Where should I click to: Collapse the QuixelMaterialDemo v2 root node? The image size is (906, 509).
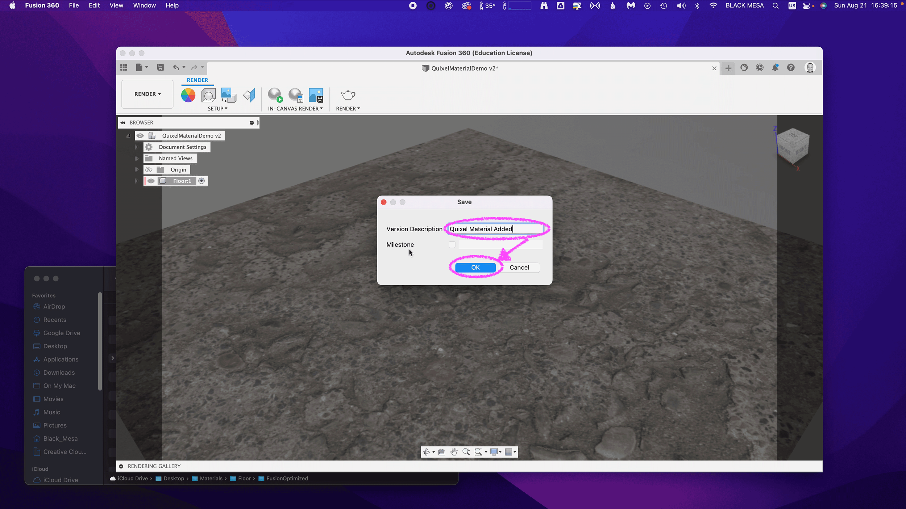tap(128, 136)
